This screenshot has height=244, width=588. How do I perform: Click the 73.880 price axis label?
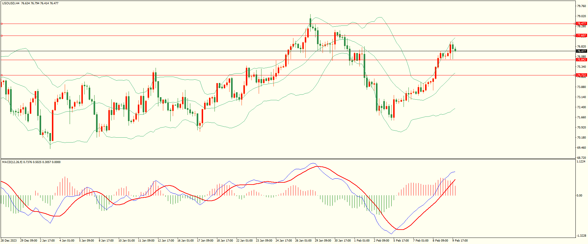[x=582, y=87]
